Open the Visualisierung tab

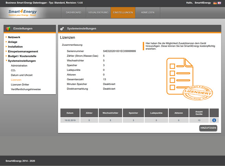coord(98,13)
